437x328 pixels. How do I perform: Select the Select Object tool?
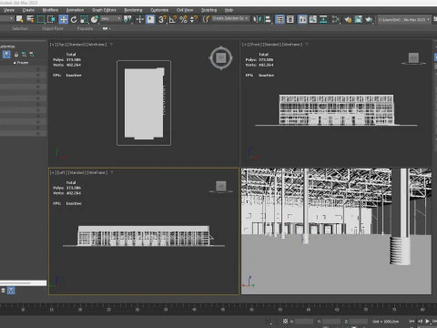pos(20,19)
